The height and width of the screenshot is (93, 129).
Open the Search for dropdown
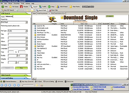(x=26, y=22)
